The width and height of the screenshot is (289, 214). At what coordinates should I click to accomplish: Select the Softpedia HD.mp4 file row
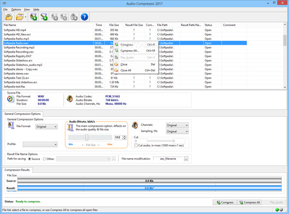click(125, 30)
